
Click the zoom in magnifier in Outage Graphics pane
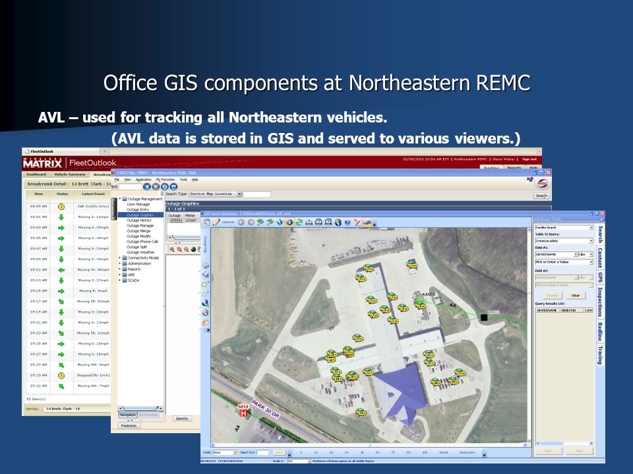pos(172,250)
